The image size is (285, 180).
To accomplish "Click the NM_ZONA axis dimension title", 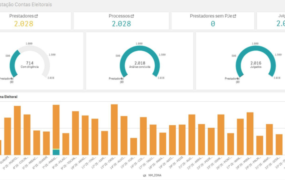I will pos(155,175).
